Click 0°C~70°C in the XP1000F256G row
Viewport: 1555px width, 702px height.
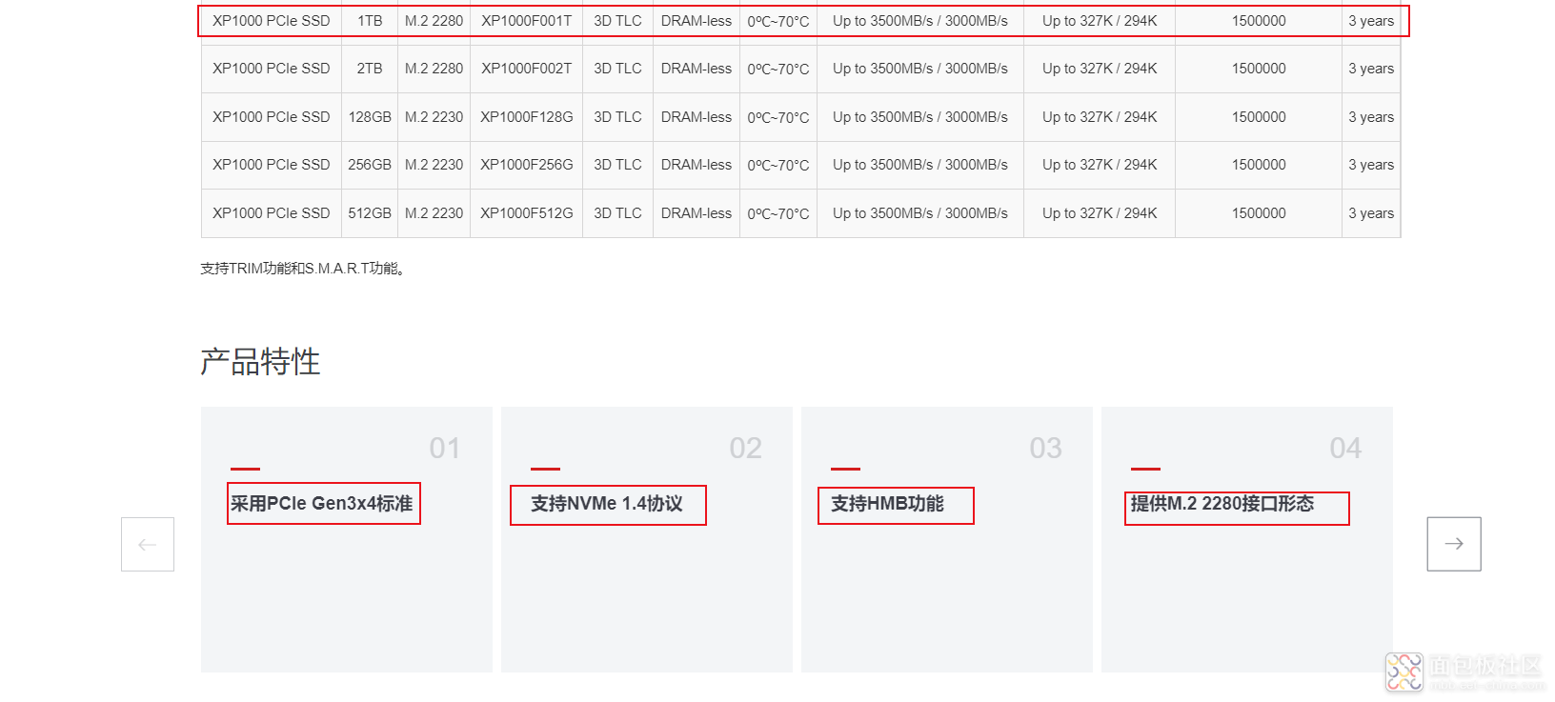(x=778, y=165)
